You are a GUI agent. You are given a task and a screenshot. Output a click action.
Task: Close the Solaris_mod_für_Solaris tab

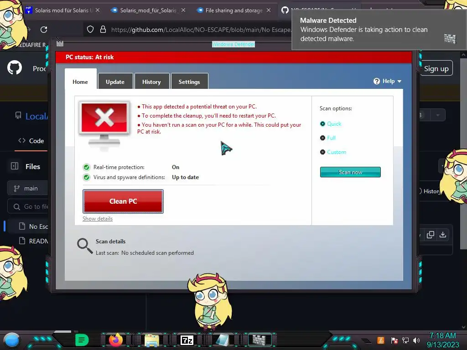point(183,10)
